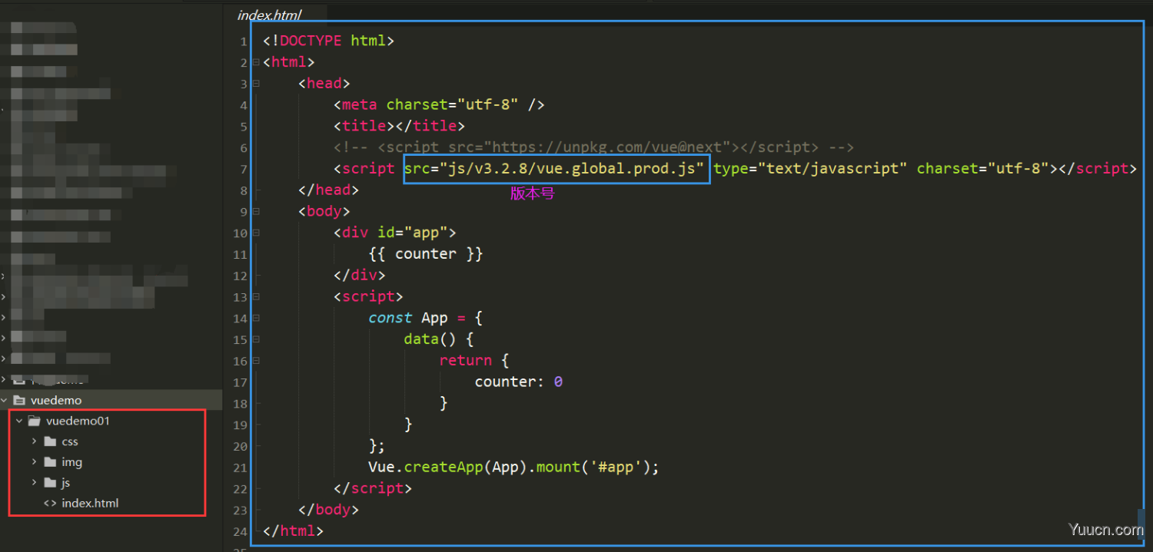Fold the data() function at line 15

coord(256,339)
